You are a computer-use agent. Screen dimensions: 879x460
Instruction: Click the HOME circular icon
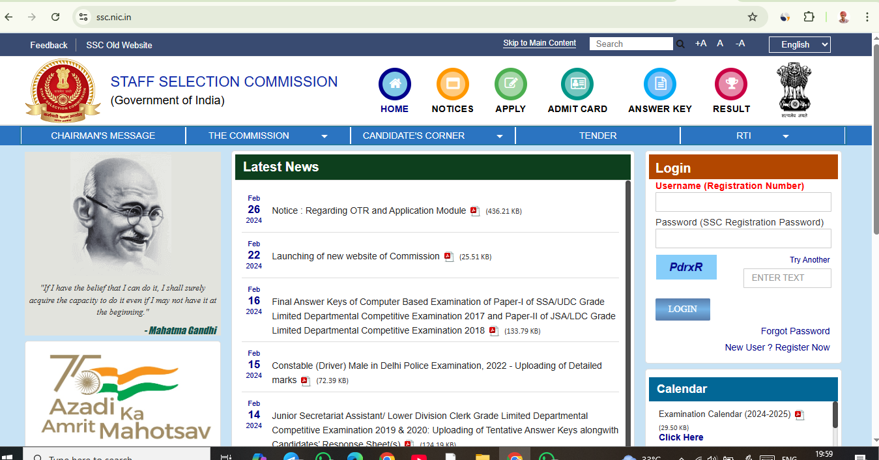395,84
